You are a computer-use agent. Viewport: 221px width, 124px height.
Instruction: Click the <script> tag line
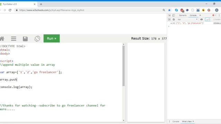(7, 61)
